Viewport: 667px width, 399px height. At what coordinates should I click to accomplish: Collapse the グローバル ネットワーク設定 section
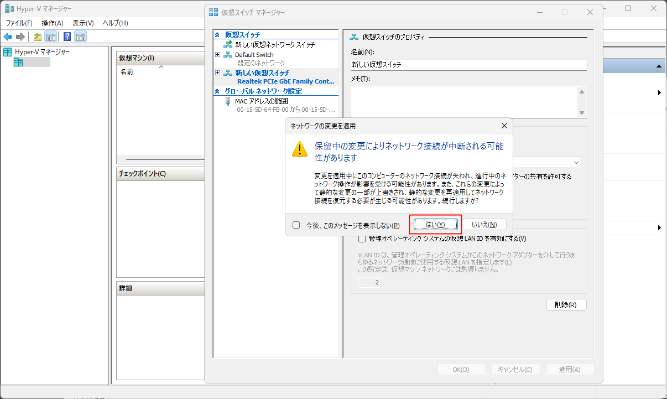coord(217,91)
